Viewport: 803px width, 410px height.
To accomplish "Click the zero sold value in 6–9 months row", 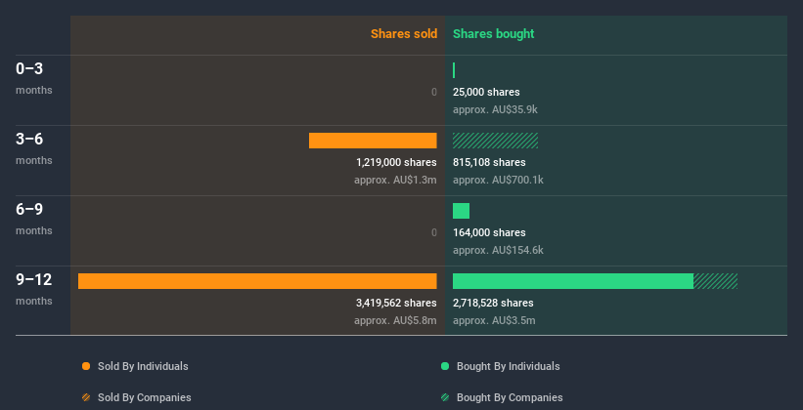I will tap(434, 232).
